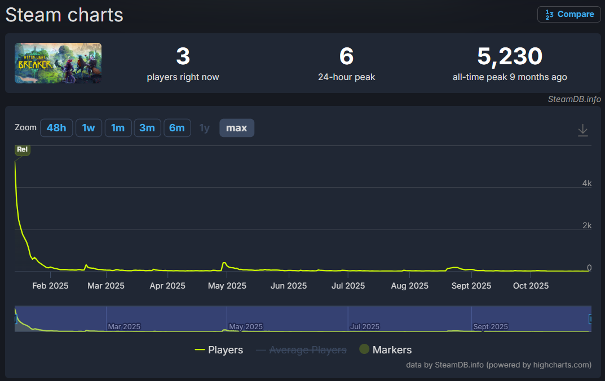Enable the Average Players legend series
Screen dimensions: 605x381
tap(301, 350)
